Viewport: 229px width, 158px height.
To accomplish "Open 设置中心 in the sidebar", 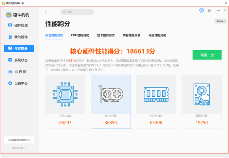I will tap(19, 83).
